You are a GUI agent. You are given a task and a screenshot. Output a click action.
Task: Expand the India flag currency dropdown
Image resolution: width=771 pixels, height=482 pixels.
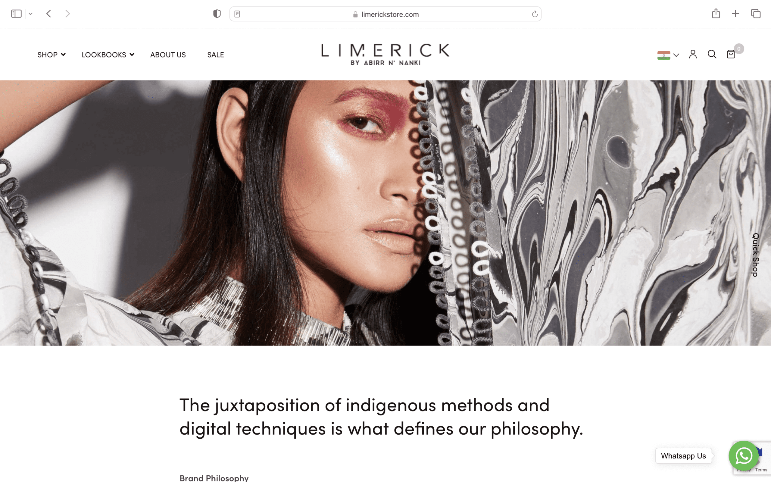(x=668, y=55)
